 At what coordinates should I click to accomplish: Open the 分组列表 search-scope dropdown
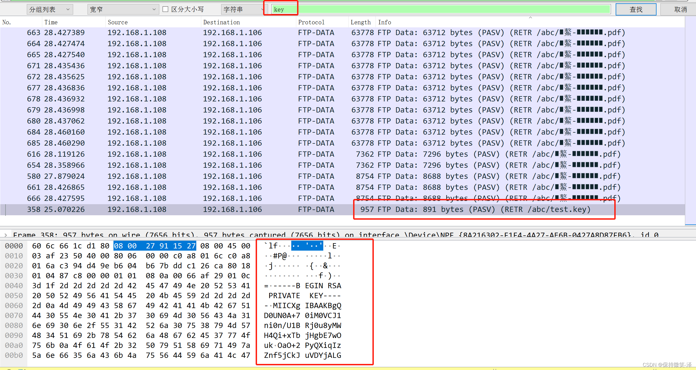50,9
